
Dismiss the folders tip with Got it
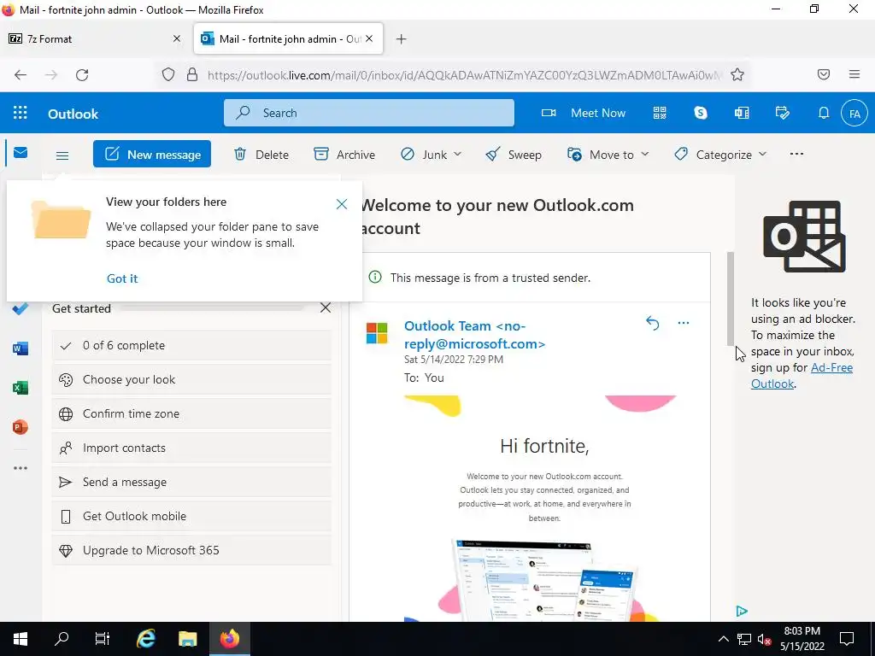click(x=122, y=278)
